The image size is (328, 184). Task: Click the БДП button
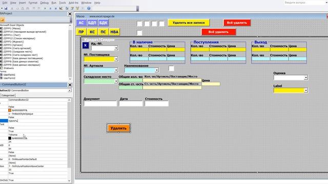click(92, 22)
